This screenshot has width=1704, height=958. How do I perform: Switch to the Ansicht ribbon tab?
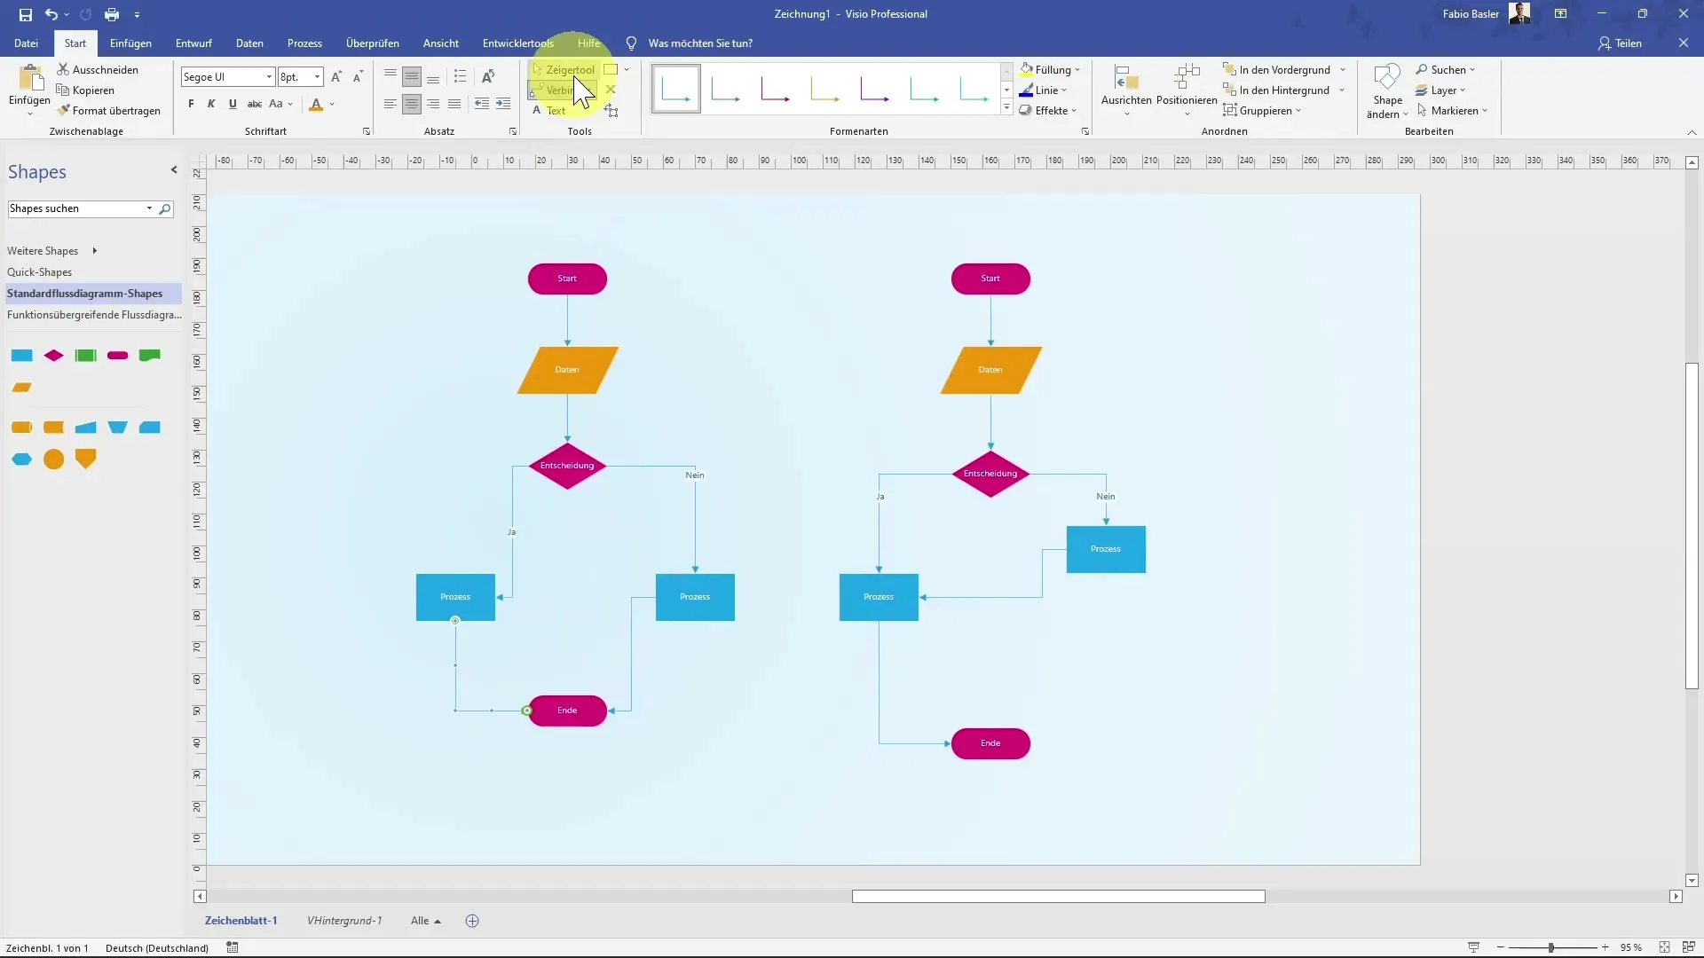click(x=440, y=43)
